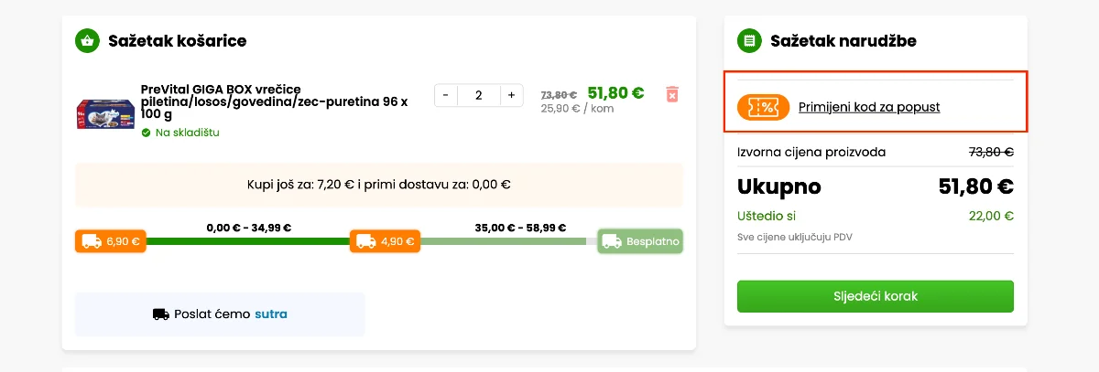Image resolution: width=1099 pixels, height=372 pixels.
Task: Delete the PreVital item with the trash icon
Action: (x=672, y=94)
